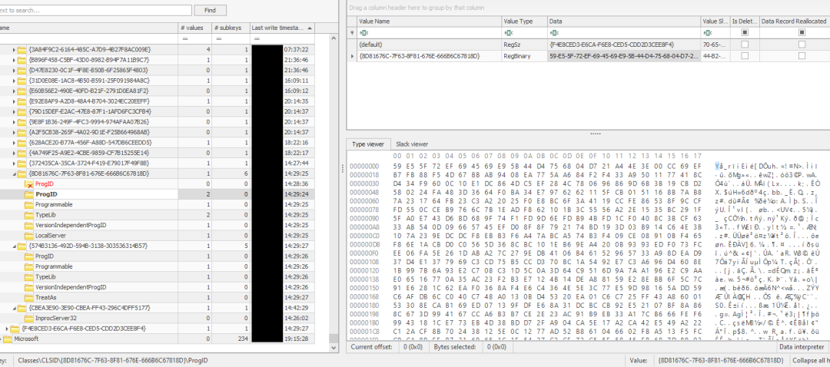
Task: Sort by Data Record Reallocated column header
Action: 794,21
